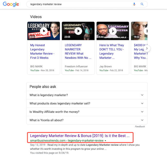Expand 'What is legendary marketer?' question
Viewport: 167px width, 157px height.
point(87,95)
